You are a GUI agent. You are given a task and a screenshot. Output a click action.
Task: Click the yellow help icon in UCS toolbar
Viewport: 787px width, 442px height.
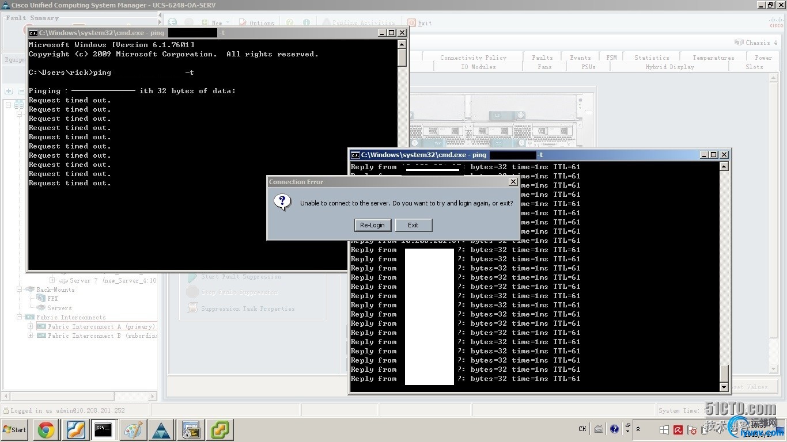tap(290, 22)
